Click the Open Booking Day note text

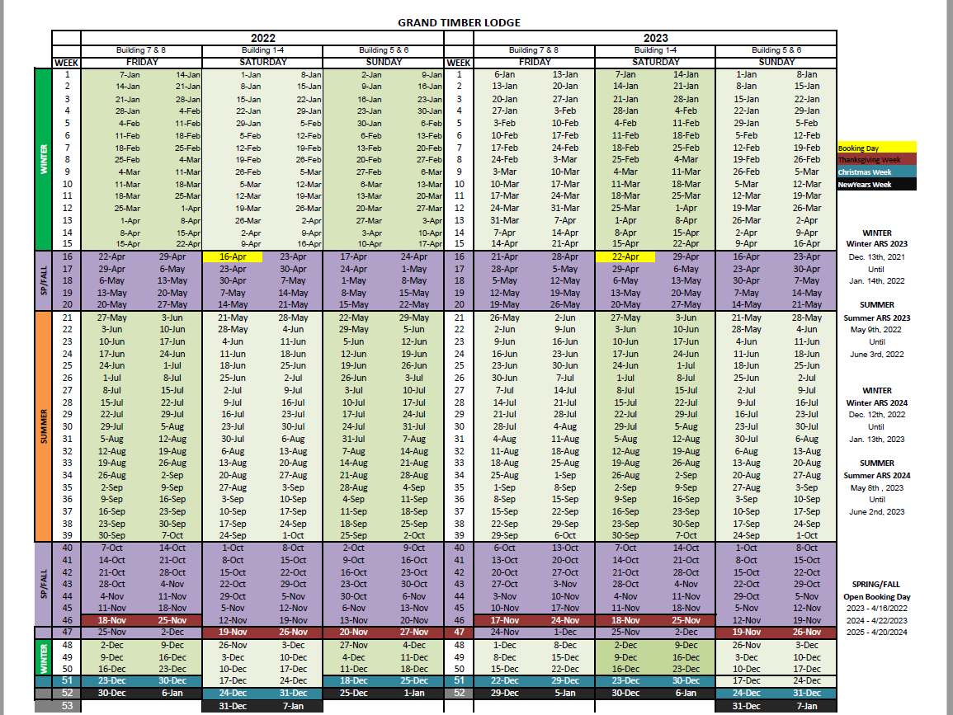pos(876,596)
